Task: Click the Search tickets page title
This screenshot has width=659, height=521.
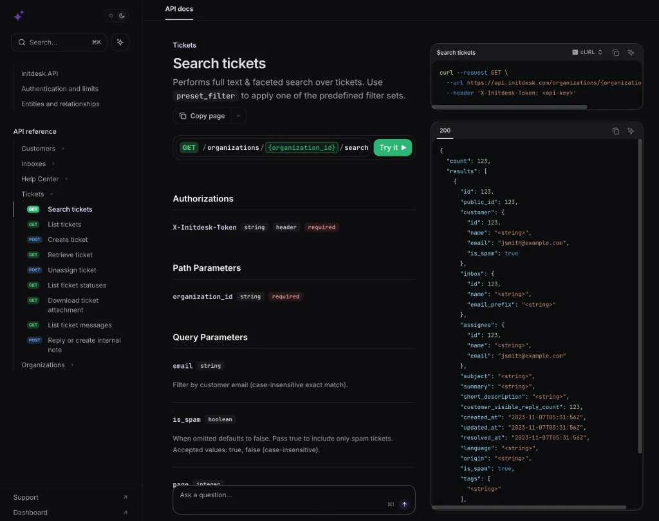Action: pos(219,64)
